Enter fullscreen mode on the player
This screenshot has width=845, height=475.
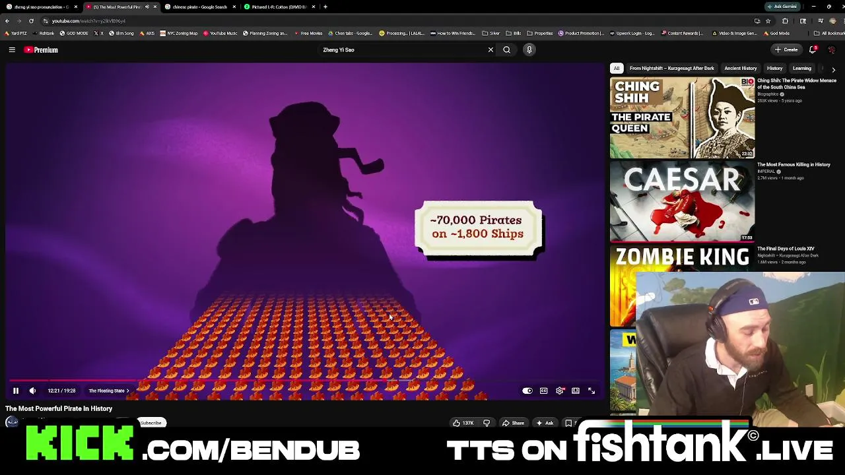[x=591, y=391]
